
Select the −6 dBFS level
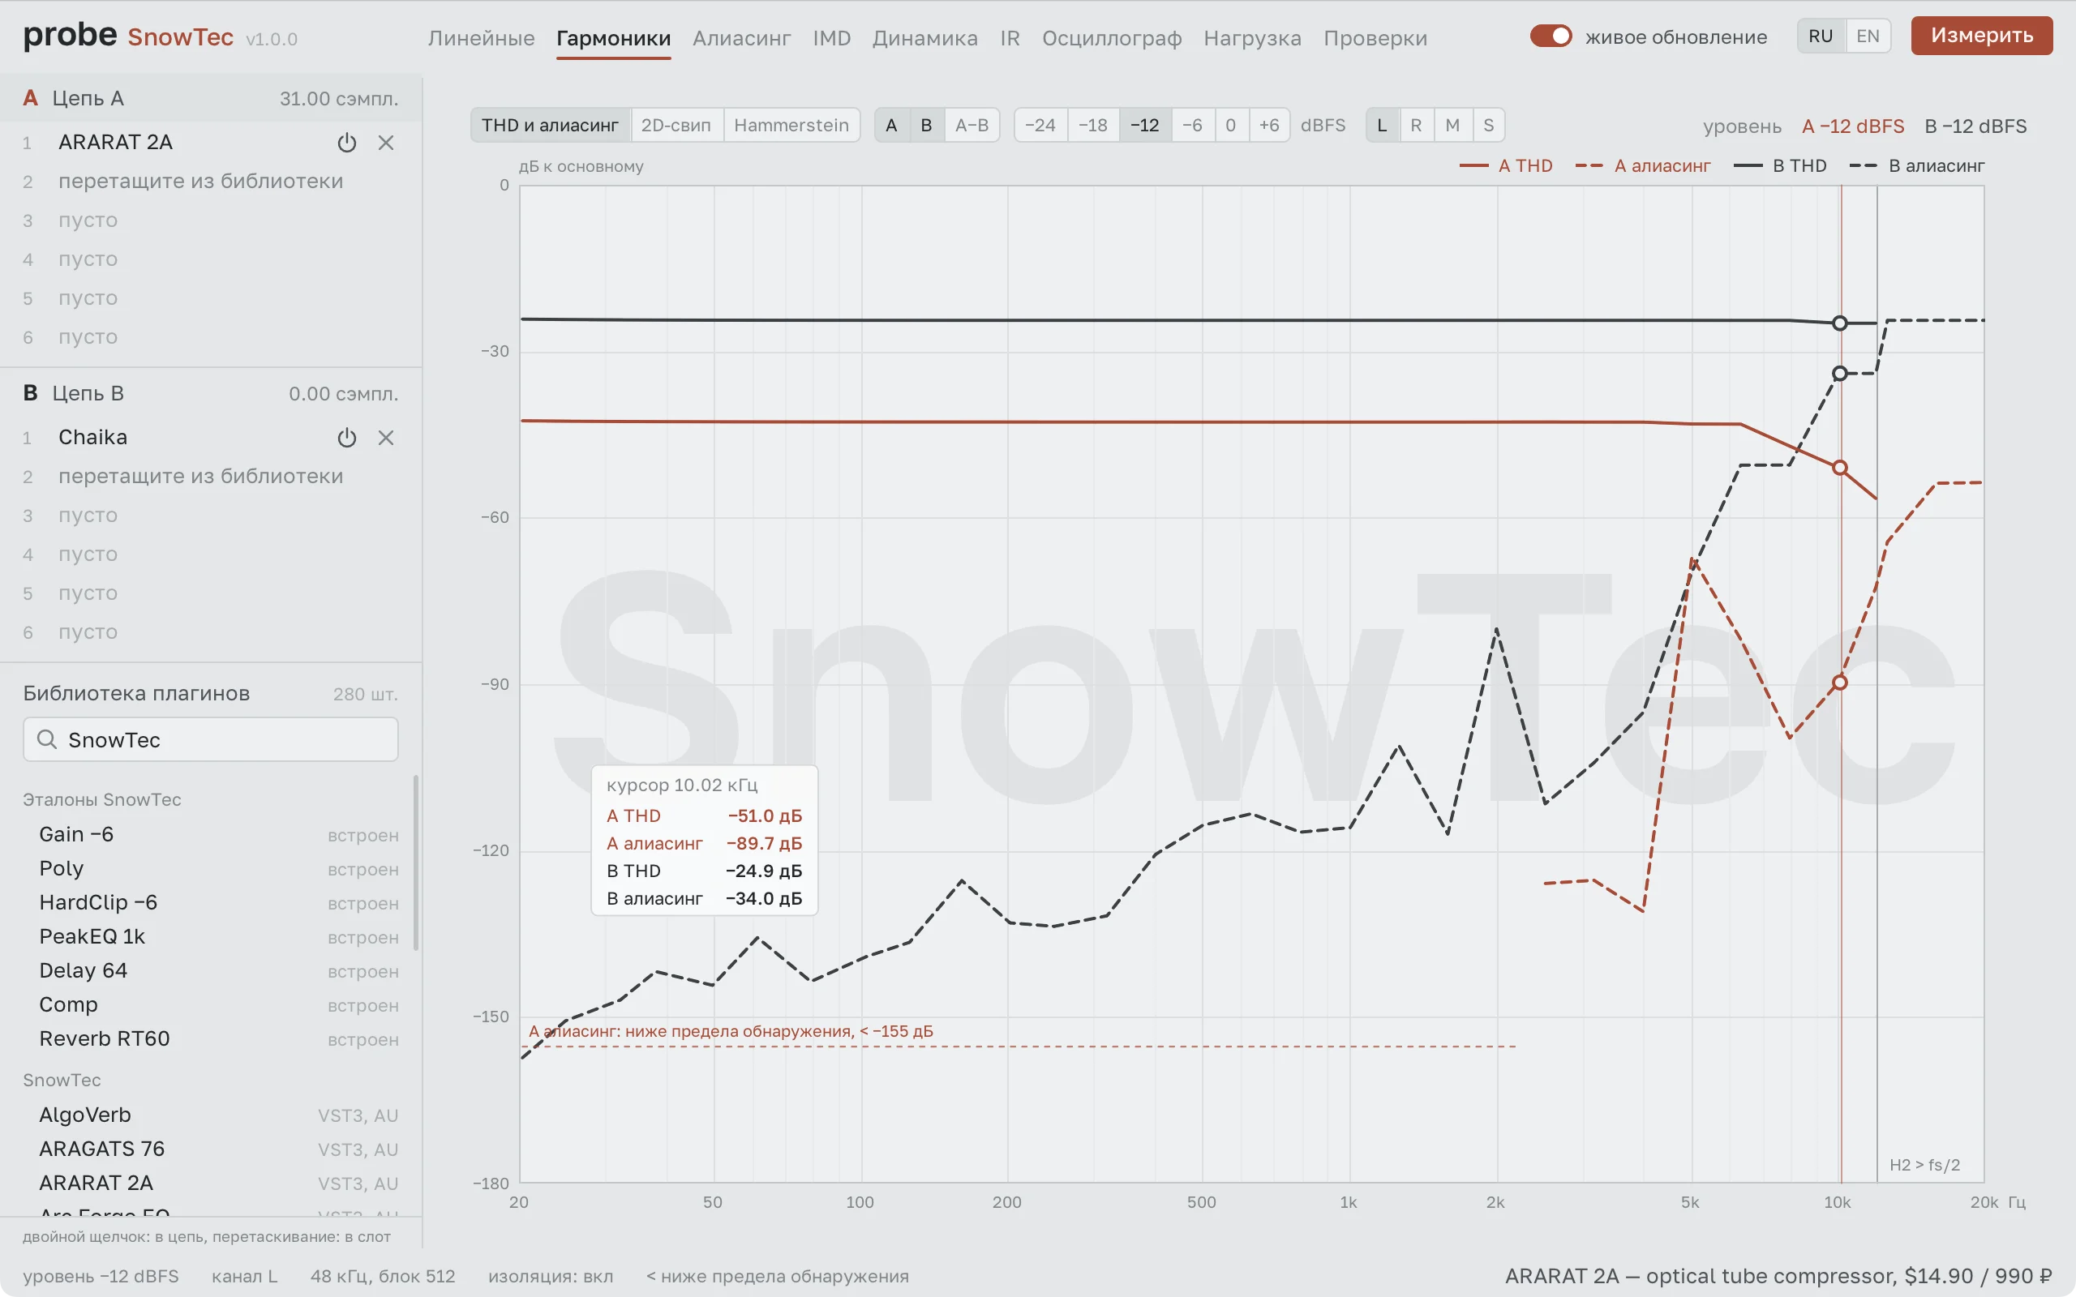tap(1192, 125)
